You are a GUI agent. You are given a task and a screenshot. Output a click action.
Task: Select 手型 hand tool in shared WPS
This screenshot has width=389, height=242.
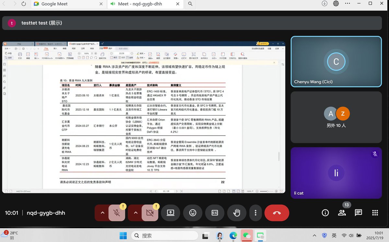pyautogui.click(x=8, y=53)
